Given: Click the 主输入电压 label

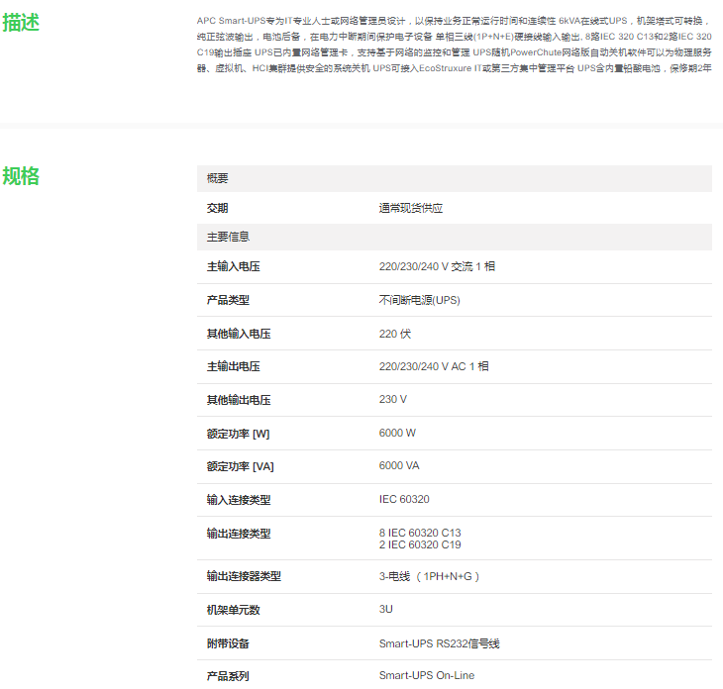Looking at the screenshot, I should tap(233, 267).
